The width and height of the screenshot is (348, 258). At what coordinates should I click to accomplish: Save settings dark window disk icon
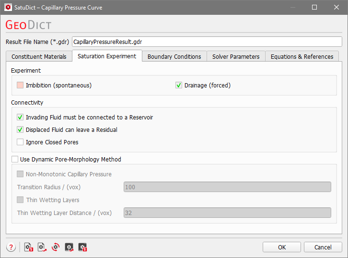point(82,247)
